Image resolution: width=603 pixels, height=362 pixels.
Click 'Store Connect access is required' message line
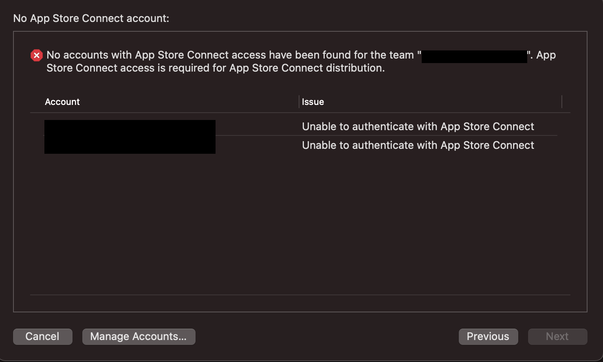tap(216, 68)
